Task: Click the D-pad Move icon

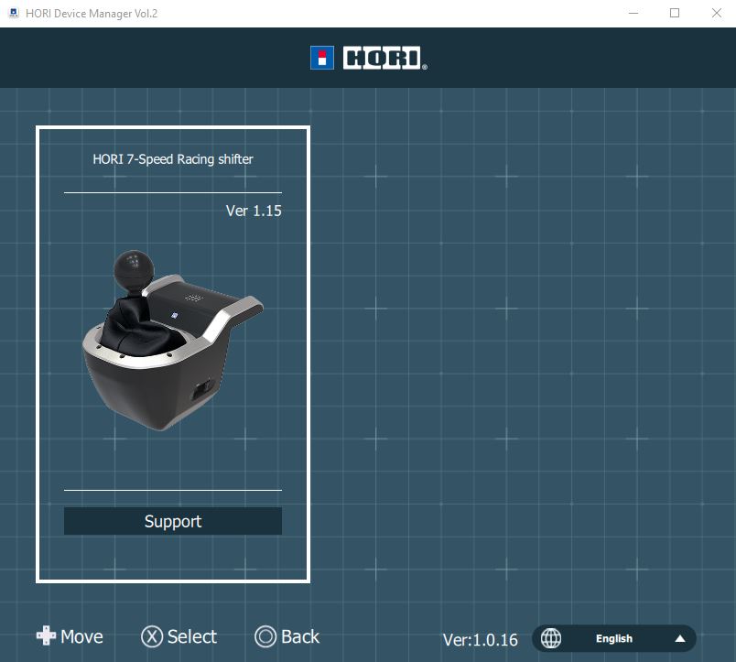Action: point(46,636)
